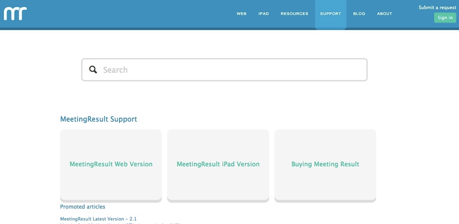The width and height of the screenshot is (459, 224).
Task: Click the 'Search' placeholder text
Action: [115, 70]
